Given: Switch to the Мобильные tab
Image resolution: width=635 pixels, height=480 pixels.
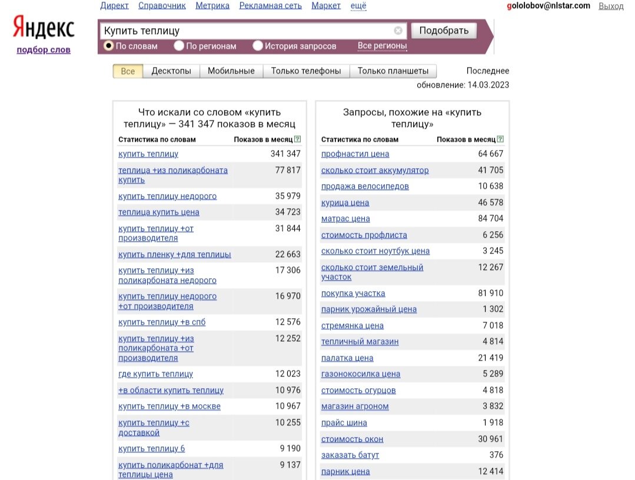Looking at the screenshot, I should pyautogui.click(x=231, y=71).
